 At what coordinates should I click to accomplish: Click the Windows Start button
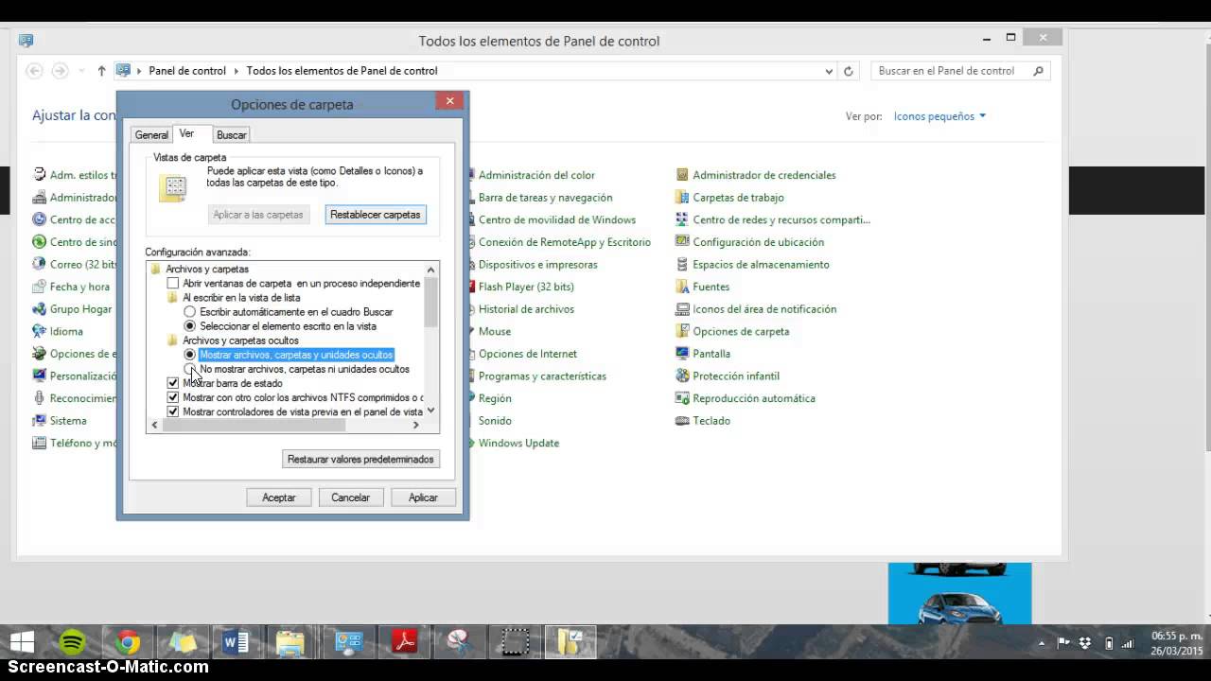23,642
